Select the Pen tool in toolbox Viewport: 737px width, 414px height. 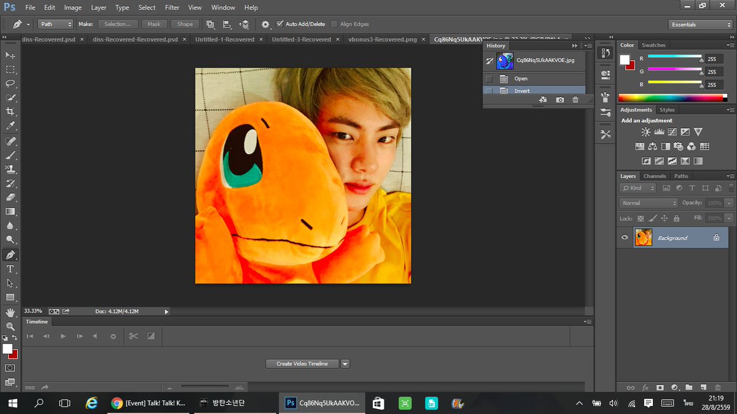point(10,255)
